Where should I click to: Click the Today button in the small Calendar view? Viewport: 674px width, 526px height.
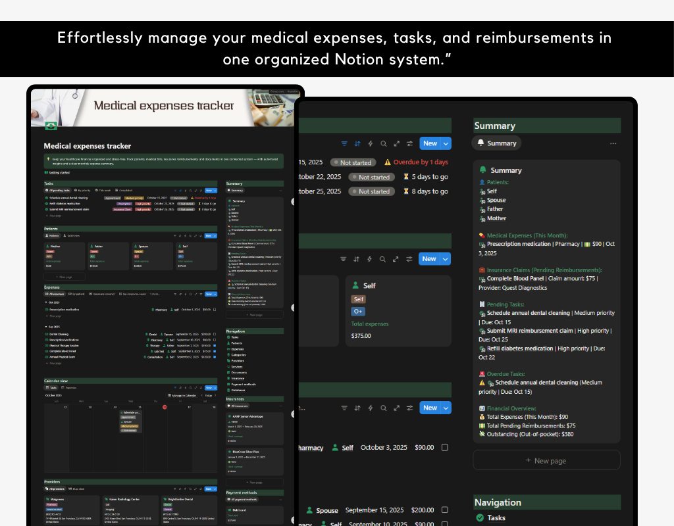[x=209, y=395]
